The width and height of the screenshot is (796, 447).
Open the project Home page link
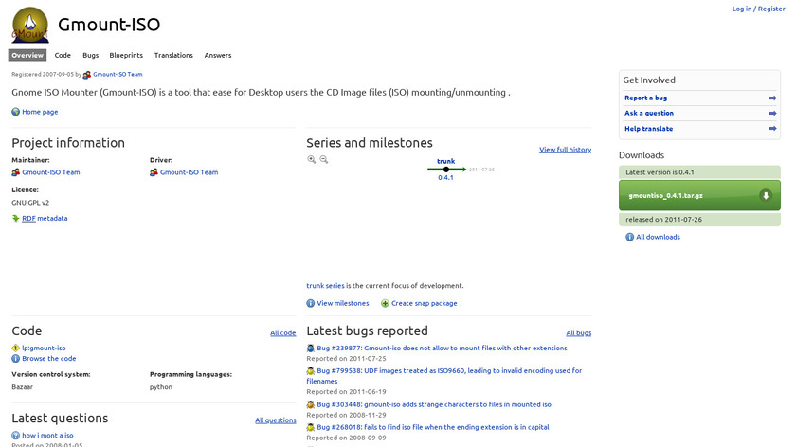point(40,112)
